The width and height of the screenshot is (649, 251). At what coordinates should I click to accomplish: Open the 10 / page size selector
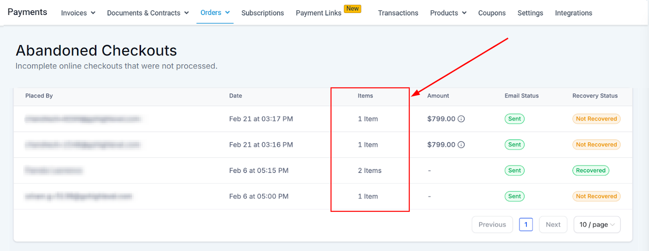pyautogui.click(x=597, y=225)
